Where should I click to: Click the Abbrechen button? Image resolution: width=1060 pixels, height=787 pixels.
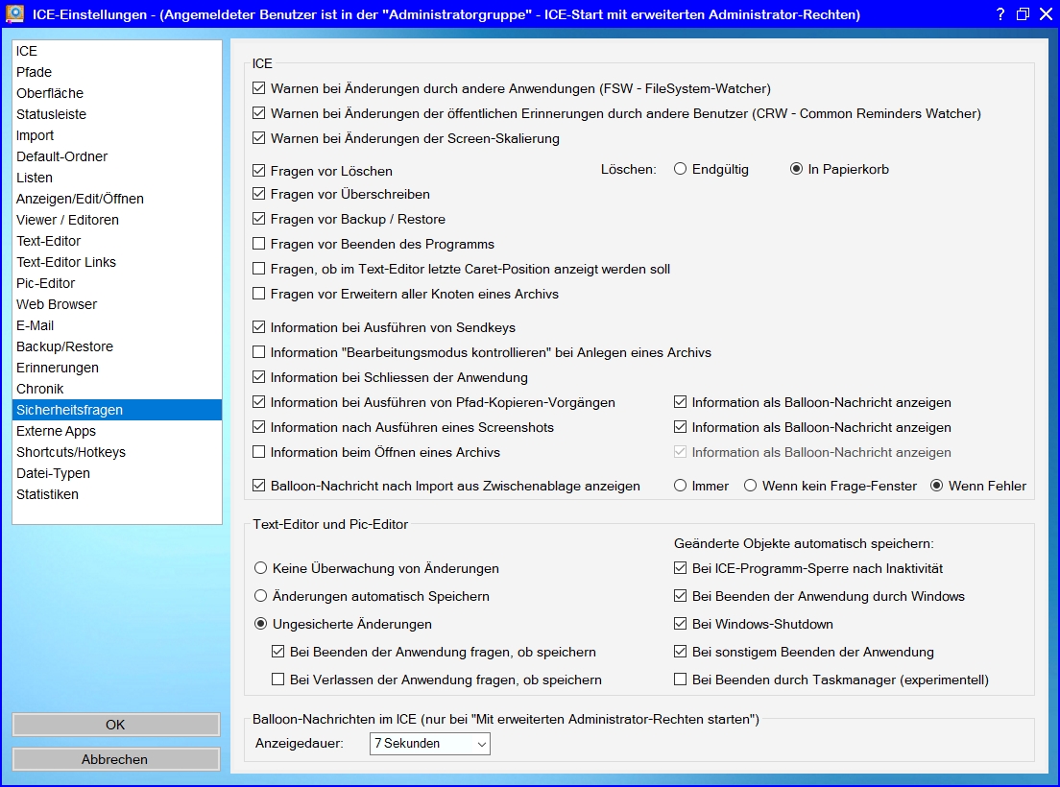[x=115, y=759]
